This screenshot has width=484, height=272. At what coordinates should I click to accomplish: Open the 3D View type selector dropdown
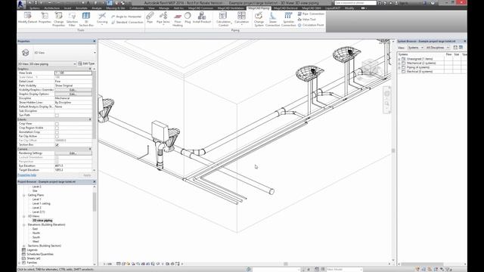(x=95, y=53)
